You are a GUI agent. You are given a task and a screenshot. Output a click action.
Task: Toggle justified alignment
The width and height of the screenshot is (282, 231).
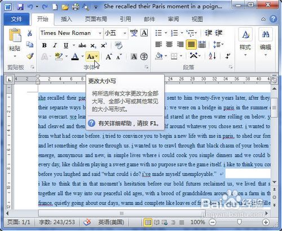point(191,45)
